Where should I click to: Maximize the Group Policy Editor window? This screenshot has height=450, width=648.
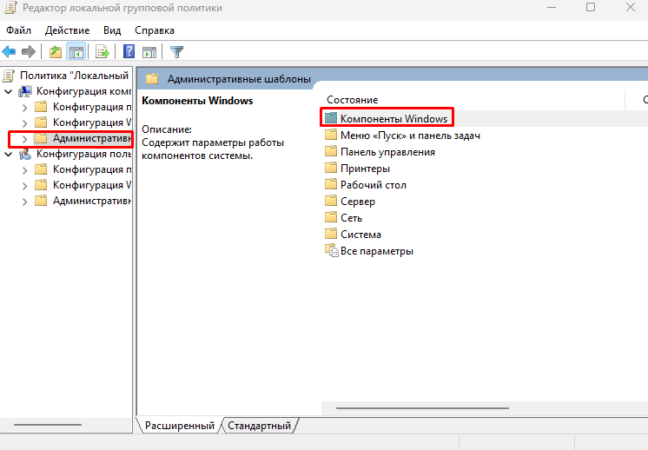[591, 8]
